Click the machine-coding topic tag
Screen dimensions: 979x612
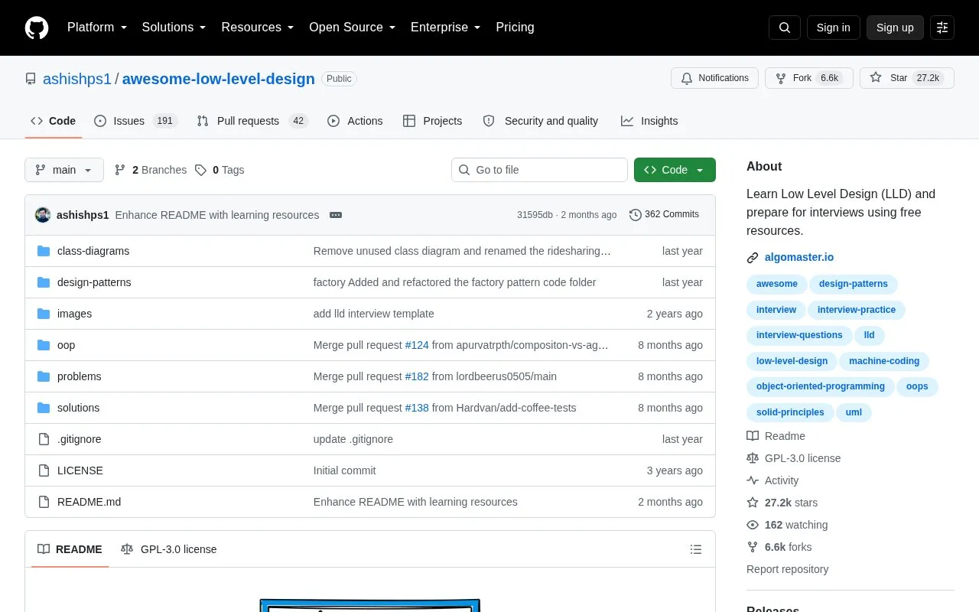click(884, 361)
